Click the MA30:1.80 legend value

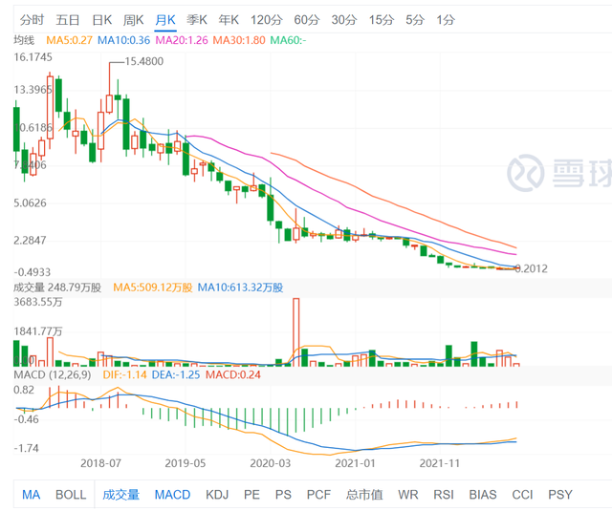coord(239,40)
